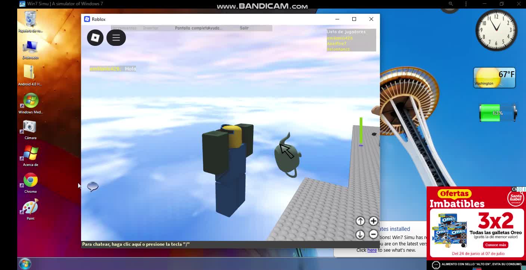Click the Oreo cookies image in ad
The height and width of the screenshot is (270, 526).
tap(450, 230)
